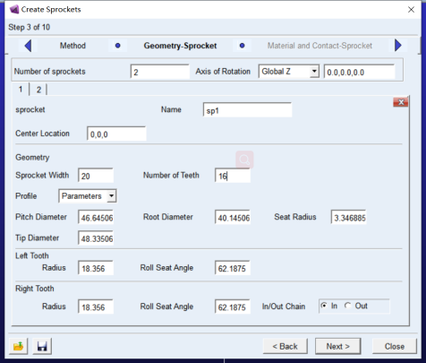Viewport: 426px width, 363px height.
Task: Open load settings folder icon
Action: pyautogui.click(x=19, y=347)
